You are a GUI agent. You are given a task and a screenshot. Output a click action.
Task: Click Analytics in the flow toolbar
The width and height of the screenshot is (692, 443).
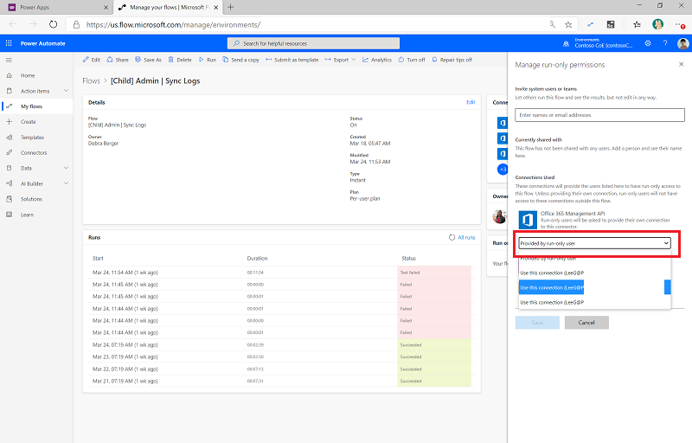tap(377, 60)
